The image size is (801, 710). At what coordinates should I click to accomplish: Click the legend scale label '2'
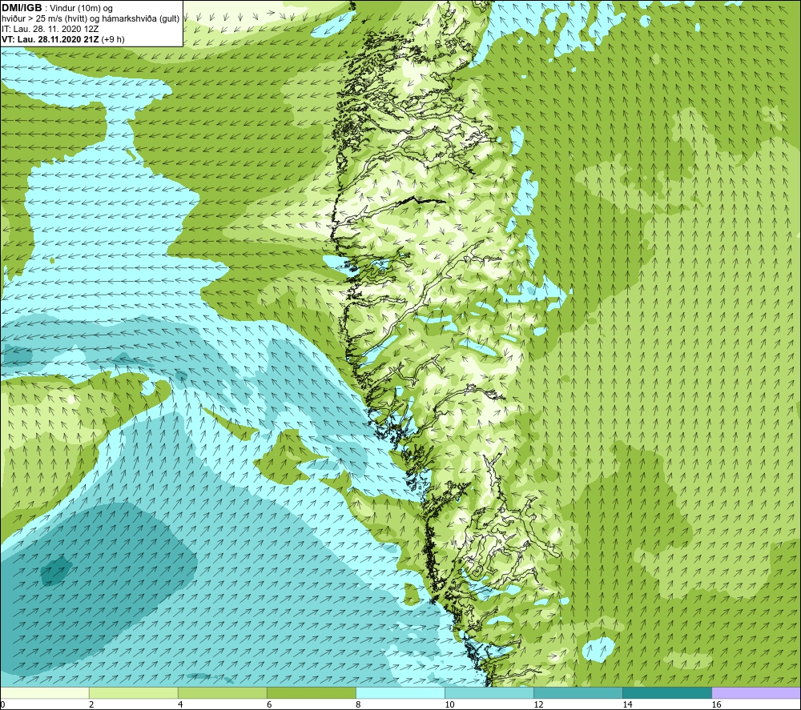91,705
